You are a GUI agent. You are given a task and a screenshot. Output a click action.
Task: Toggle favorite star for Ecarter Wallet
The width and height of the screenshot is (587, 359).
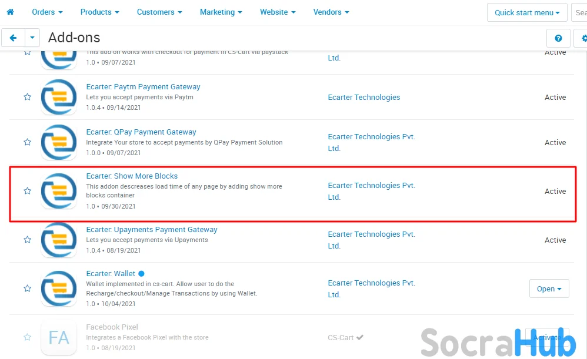click(x=27, y=288)
